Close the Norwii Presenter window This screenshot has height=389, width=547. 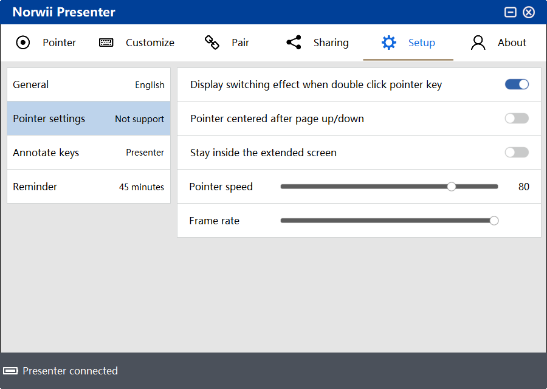pyautogui.click(x=529, y=12)
